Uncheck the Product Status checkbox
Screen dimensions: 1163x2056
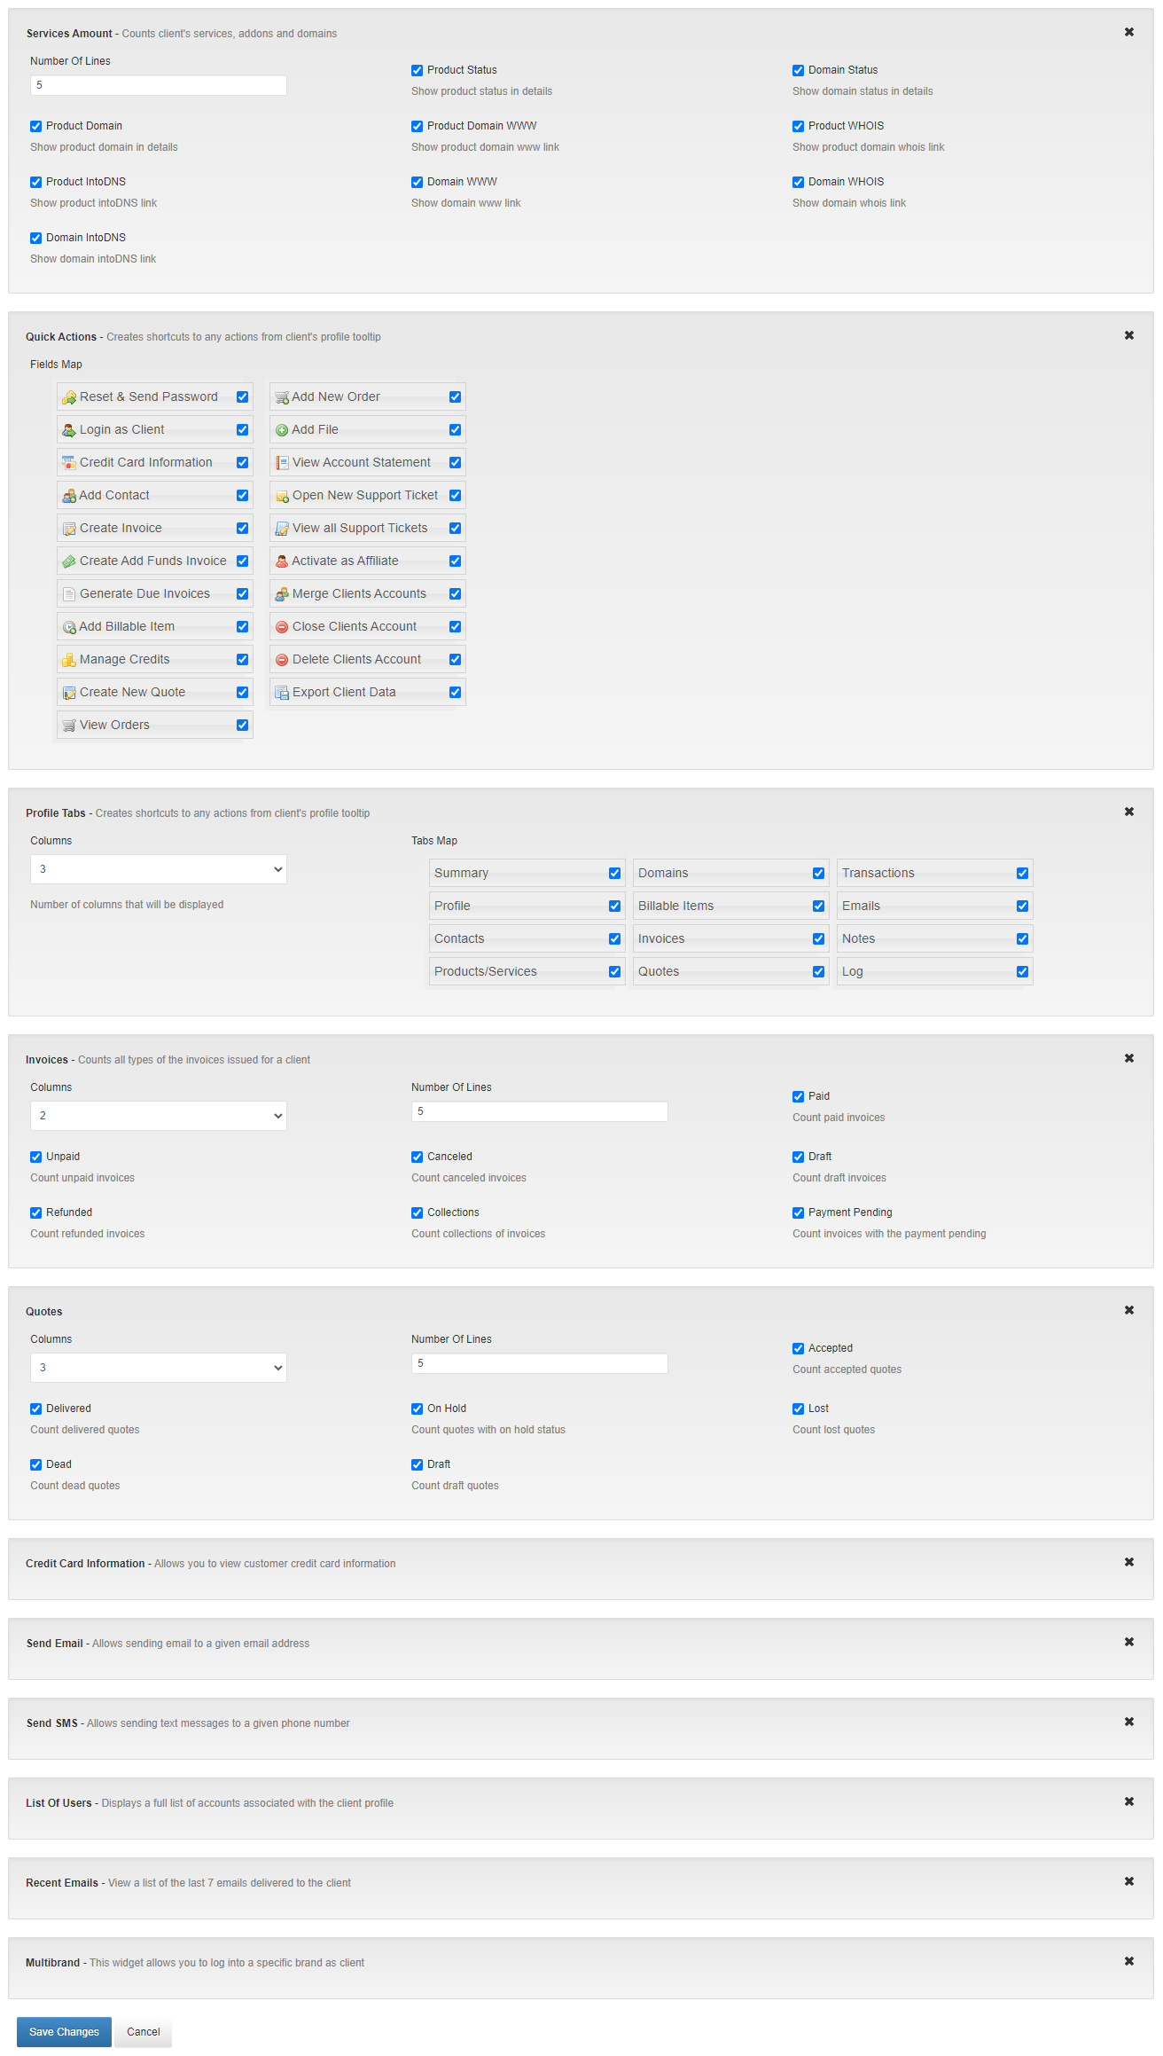[417, 70]
